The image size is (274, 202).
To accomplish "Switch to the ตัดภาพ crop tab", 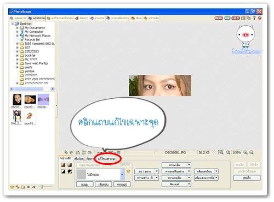I will coord(90,159).
